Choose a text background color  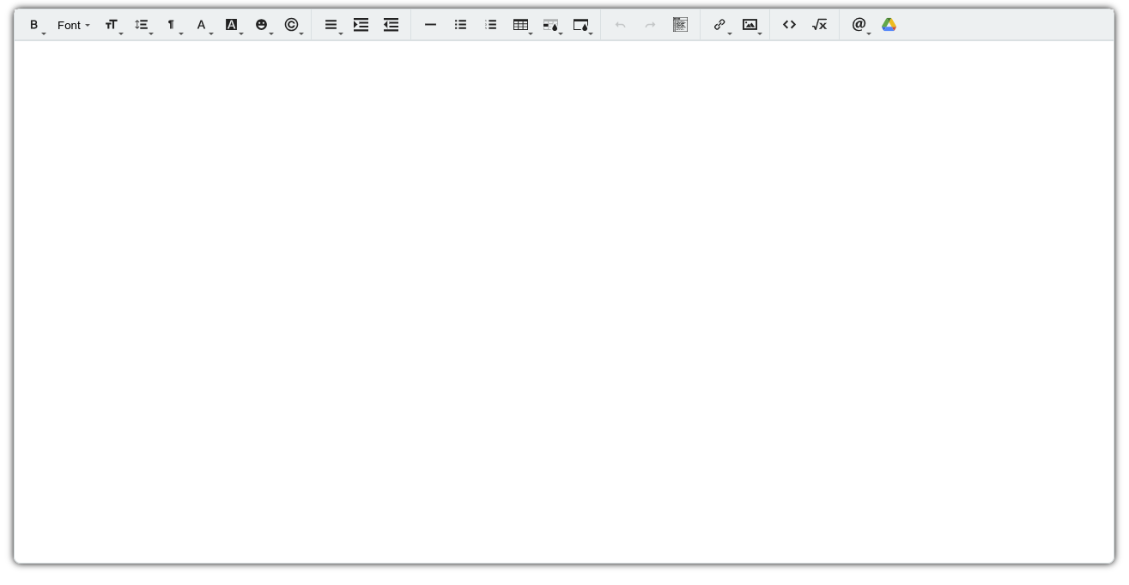coord(233,25)
